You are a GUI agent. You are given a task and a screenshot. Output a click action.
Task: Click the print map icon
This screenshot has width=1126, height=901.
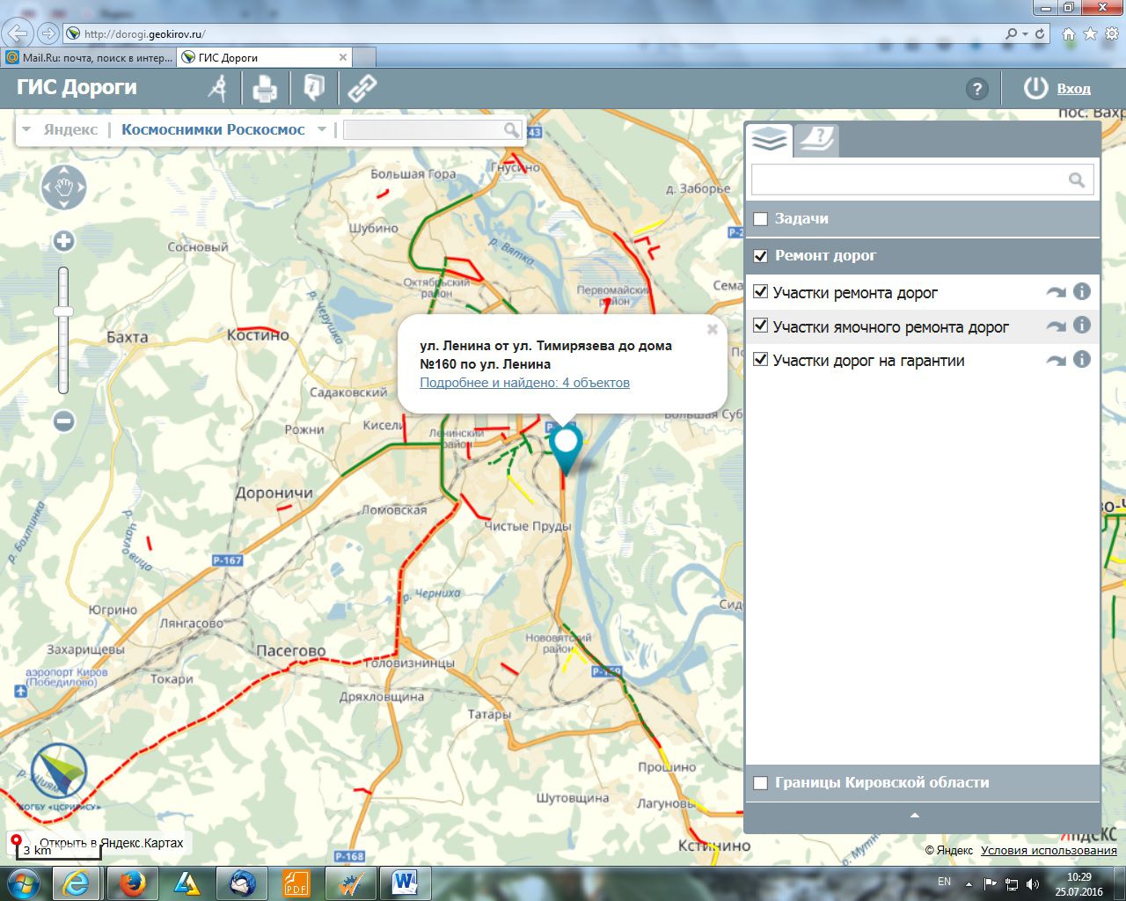coord(265,88)
